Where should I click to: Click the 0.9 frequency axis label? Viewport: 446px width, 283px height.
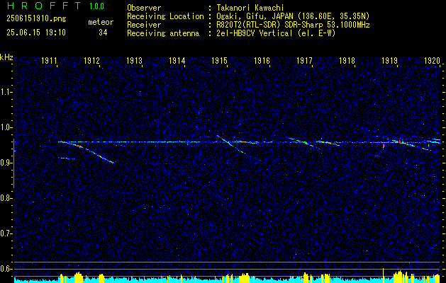point(6,163)
